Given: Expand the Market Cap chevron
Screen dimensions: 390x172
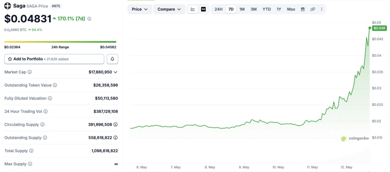Looking at the screenshot, I should pyautogui.click(x=116, y=72).
